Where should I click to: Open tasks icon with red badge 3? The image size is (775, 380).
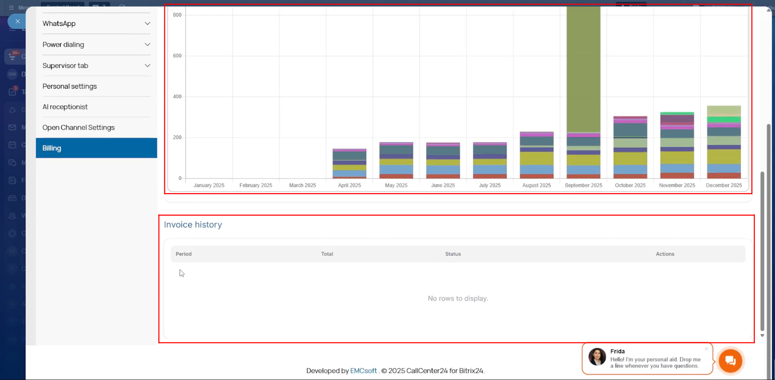[x=12, y=92]
